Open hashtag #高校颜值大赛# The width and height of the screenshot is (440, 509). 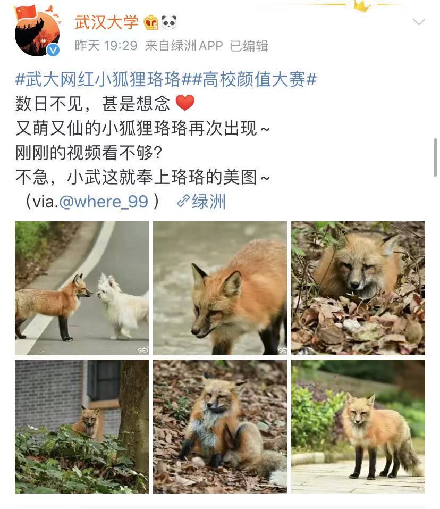[253, 79]
